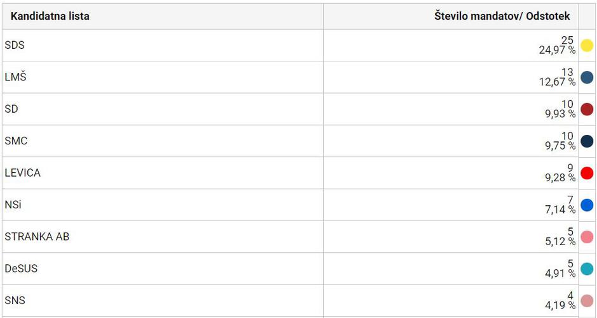Click the dark red SD color dot
The image size is (597, 318).
point(587,109)
